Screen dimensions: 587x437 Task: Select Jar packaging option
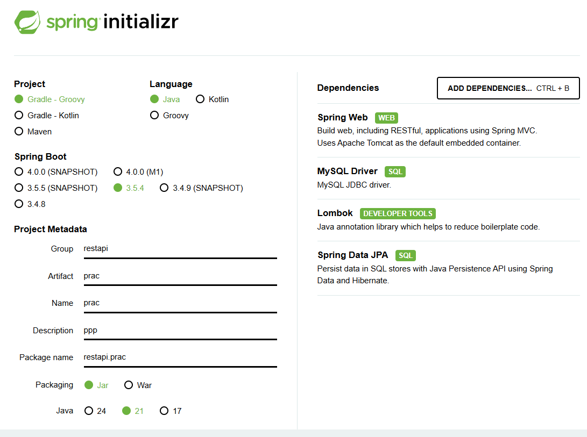click(x=97, y=385)
